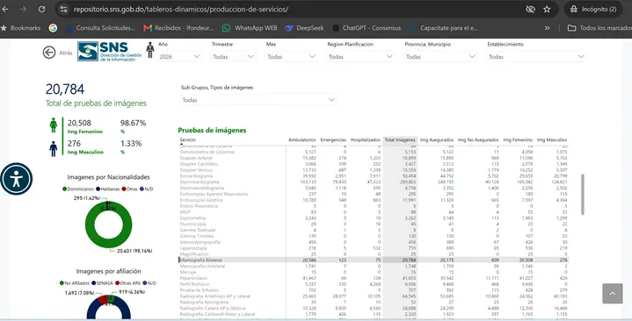Click the address bar URL

click(x=181, y=10)
